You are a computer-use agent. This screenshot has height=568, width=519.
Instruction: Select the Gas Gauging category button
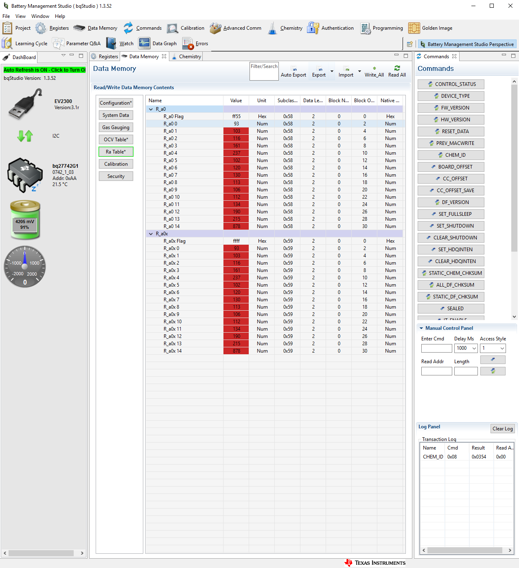(x=116, y=127)
